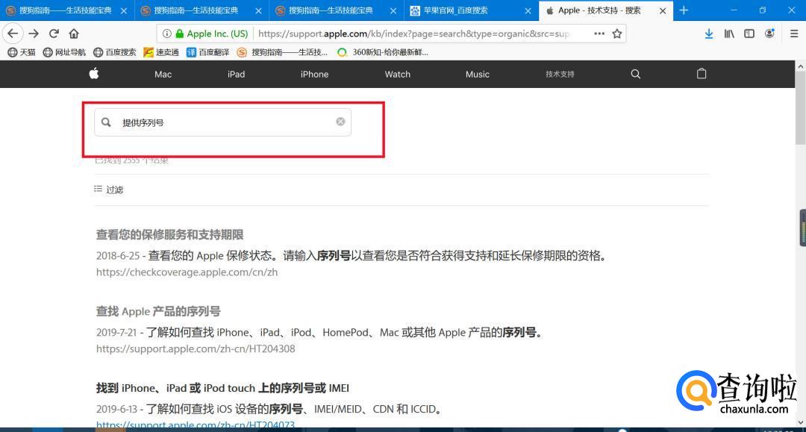Open a new browser tab

click(x=684, y=10)
